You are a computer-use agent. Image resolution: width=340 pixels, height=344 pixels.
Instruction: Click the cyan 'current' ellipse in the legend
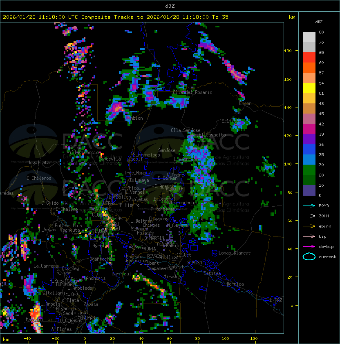pos(309,257)
